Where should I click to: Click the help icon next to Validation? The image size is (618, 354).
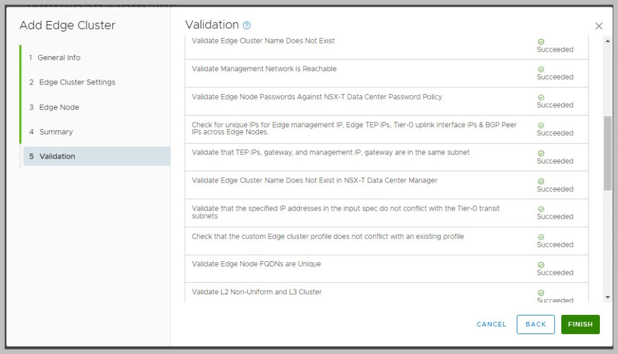point(246,25)
